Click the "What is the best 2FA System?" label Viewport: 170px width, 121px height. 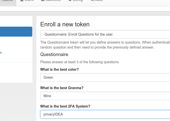tap(65, 106)
